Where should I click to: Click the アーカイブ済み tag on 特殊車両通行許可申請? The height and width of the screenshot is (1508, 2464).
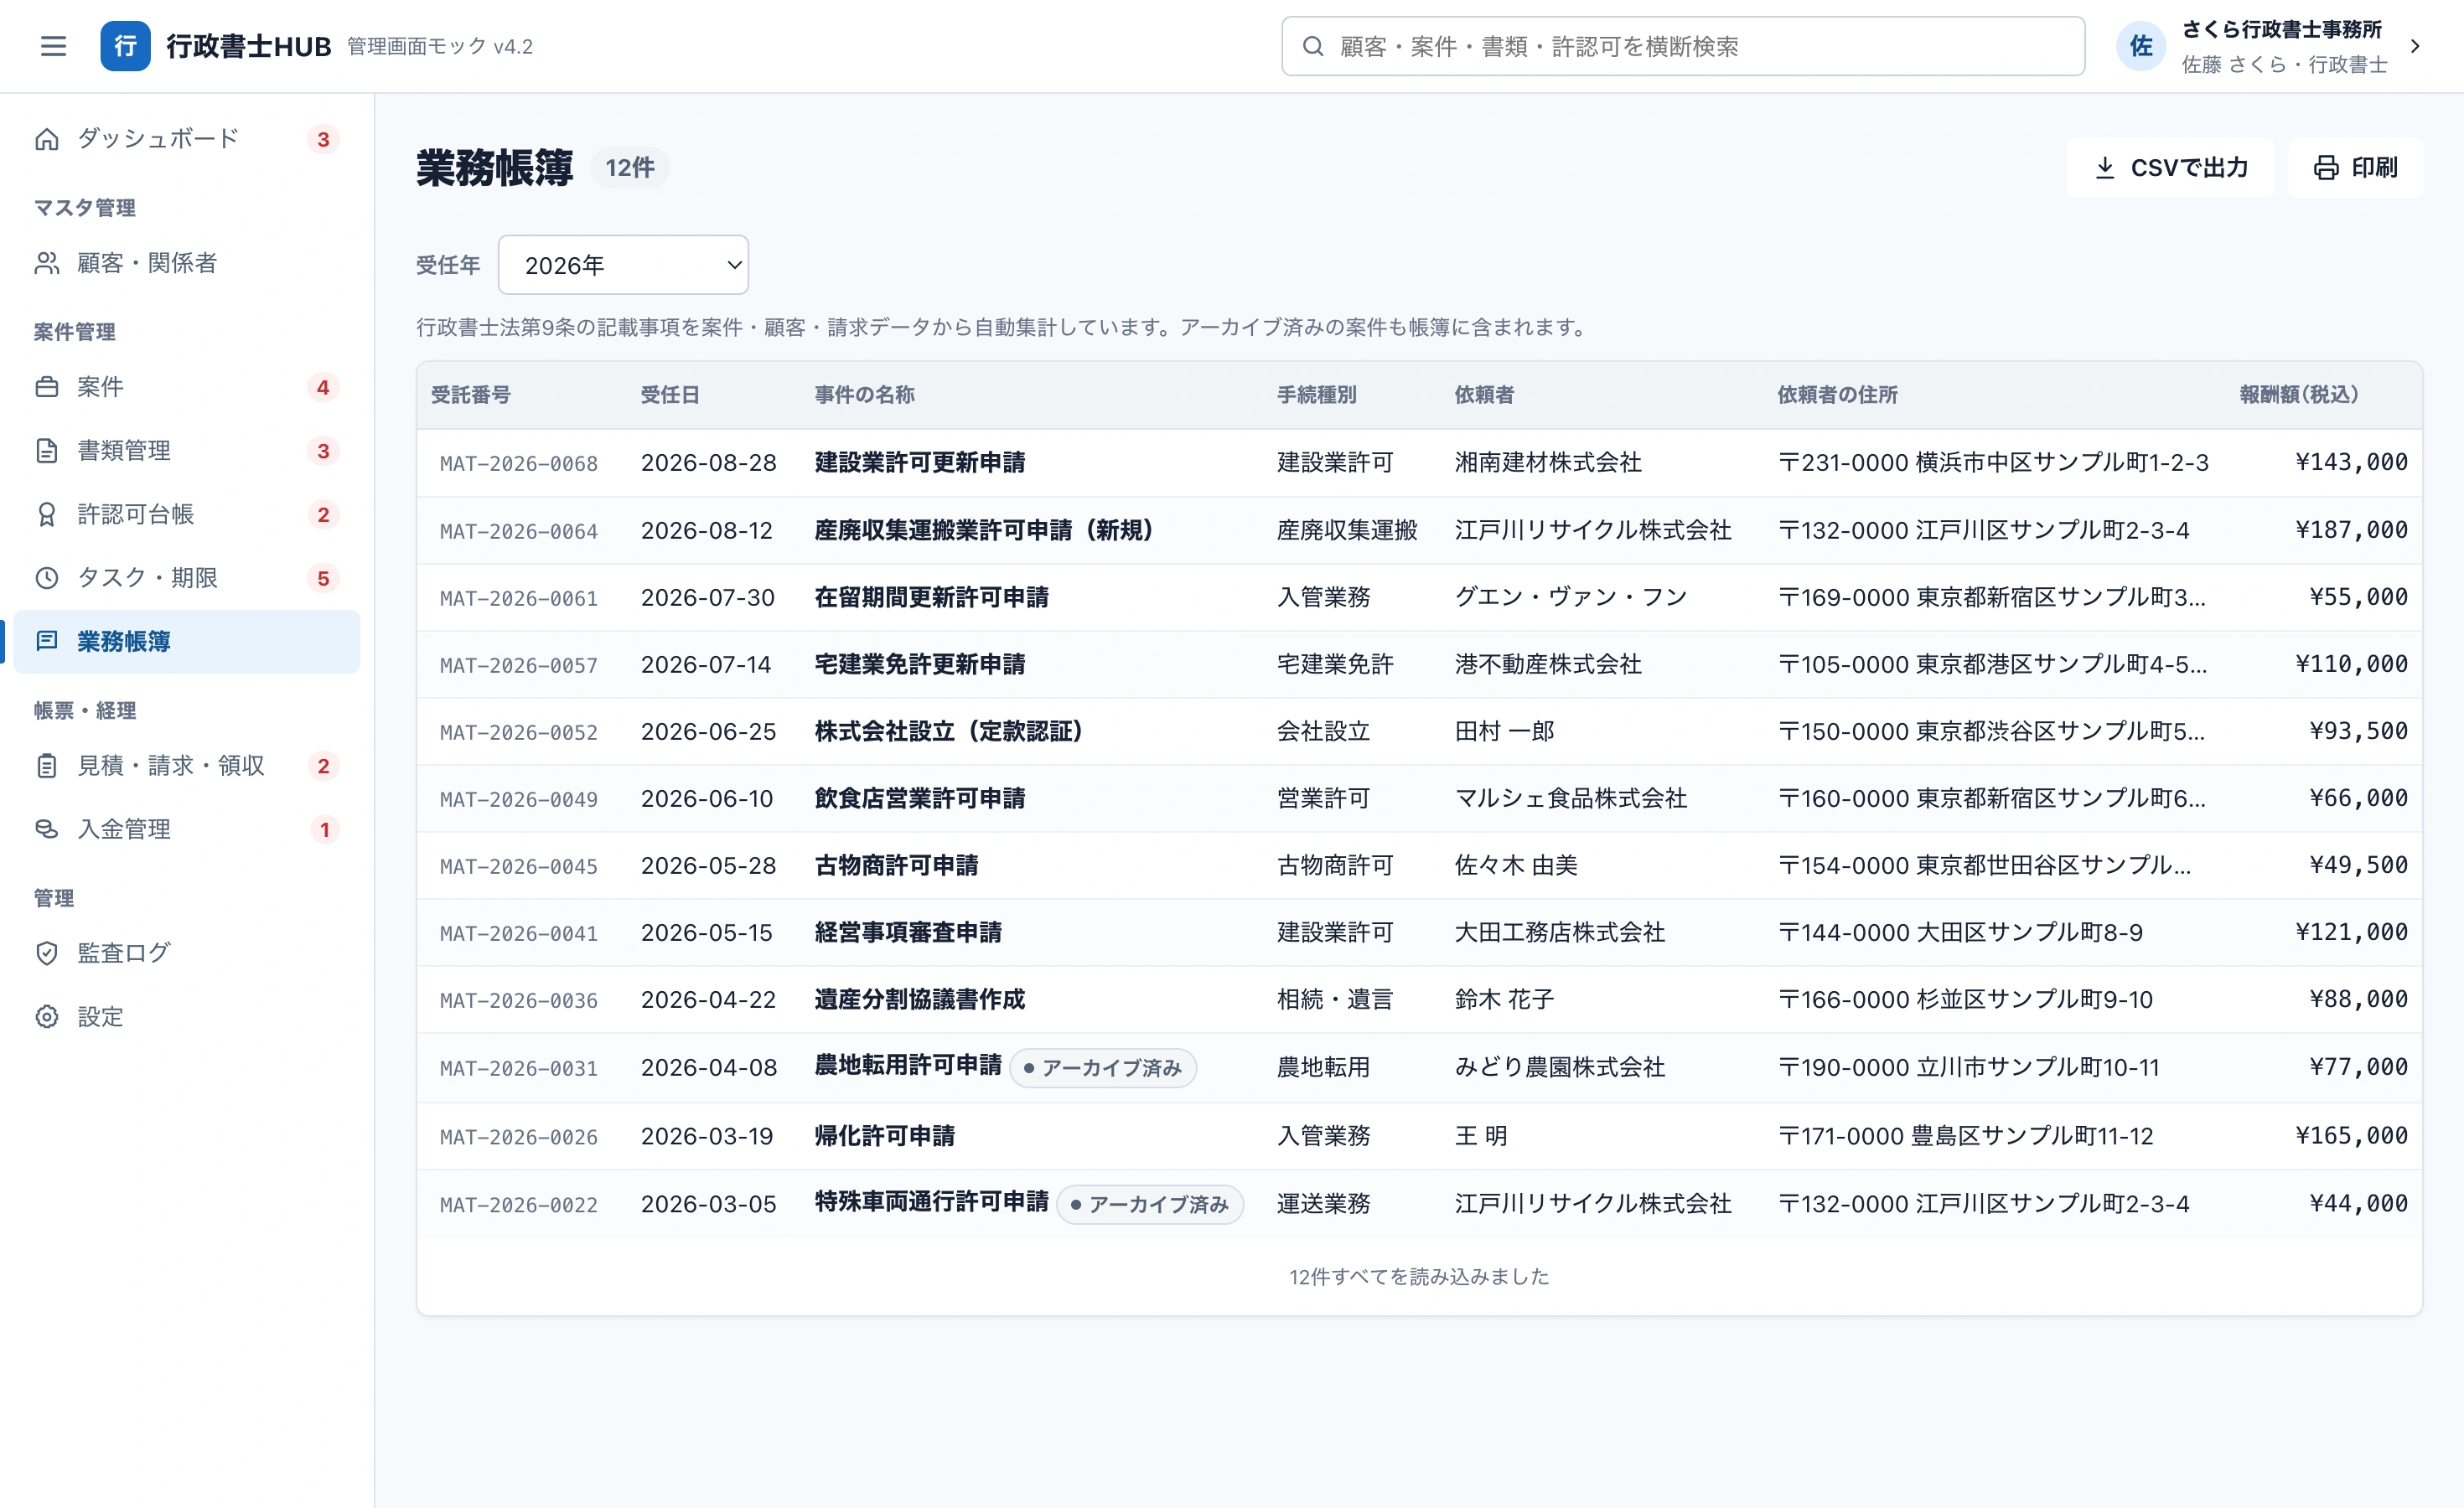point(1149,1204)
